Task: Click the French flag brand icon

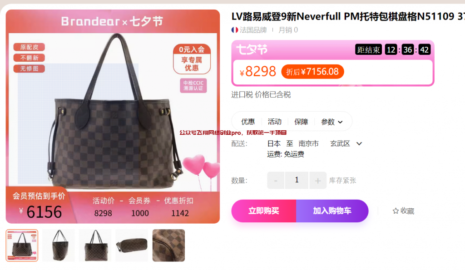Action: (235, 30)
